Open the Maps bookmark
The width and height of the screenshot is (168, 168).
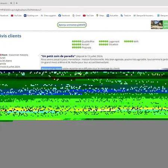(100, 16)
